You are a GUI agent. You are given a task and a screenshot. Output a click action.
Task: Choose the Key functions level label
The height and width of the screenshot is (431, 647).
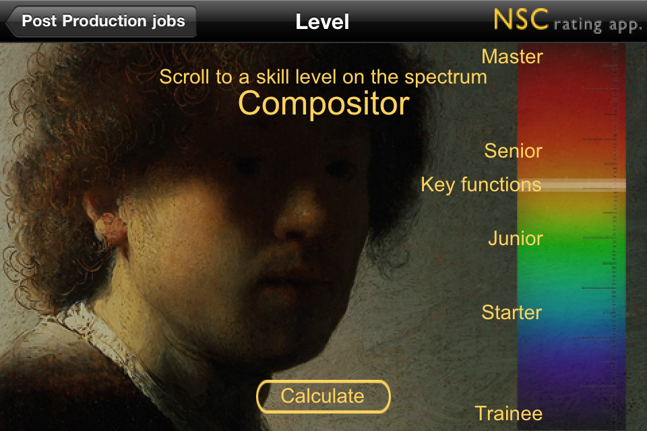tap(481, 185)
